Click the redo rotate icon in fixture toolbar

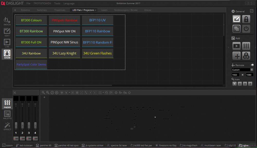point(111,93)
